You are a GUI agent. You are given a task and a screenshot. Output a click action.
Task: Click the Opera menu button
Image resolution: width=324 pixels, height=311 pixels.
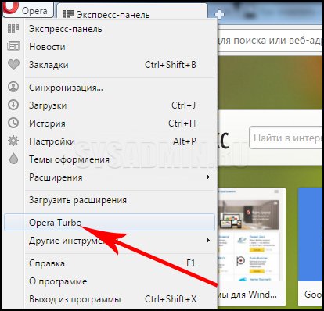click(28, 10)
